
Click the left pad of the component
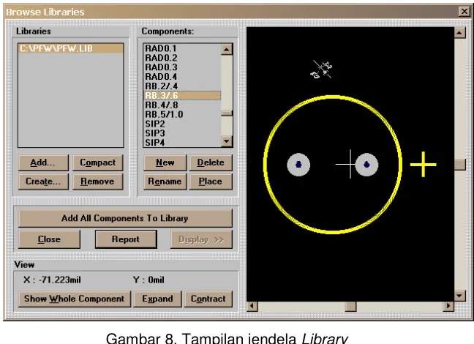click(x=298, y=165)
